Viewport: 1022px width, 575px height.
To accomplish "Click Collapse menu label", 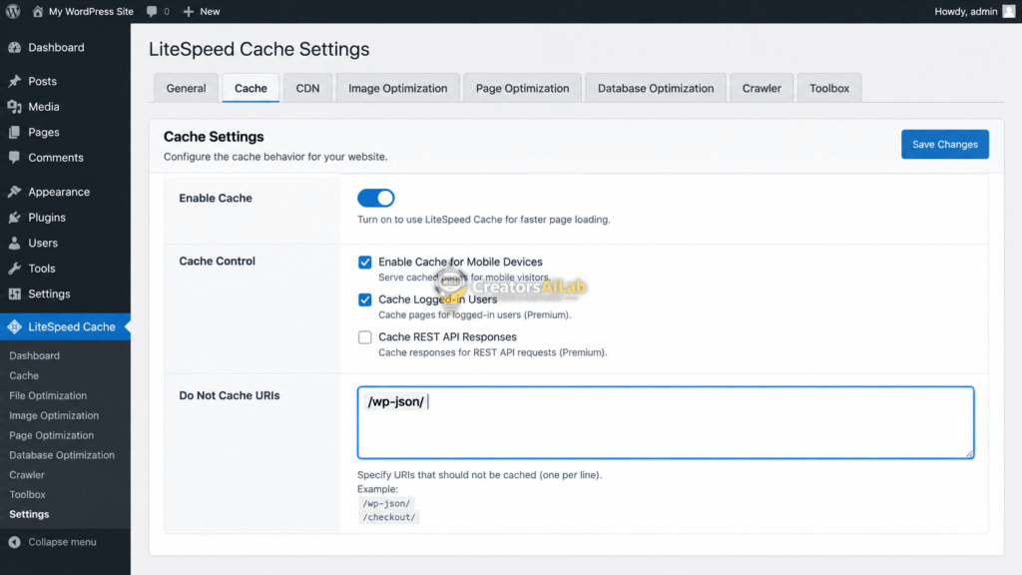I will click(62, 542).
